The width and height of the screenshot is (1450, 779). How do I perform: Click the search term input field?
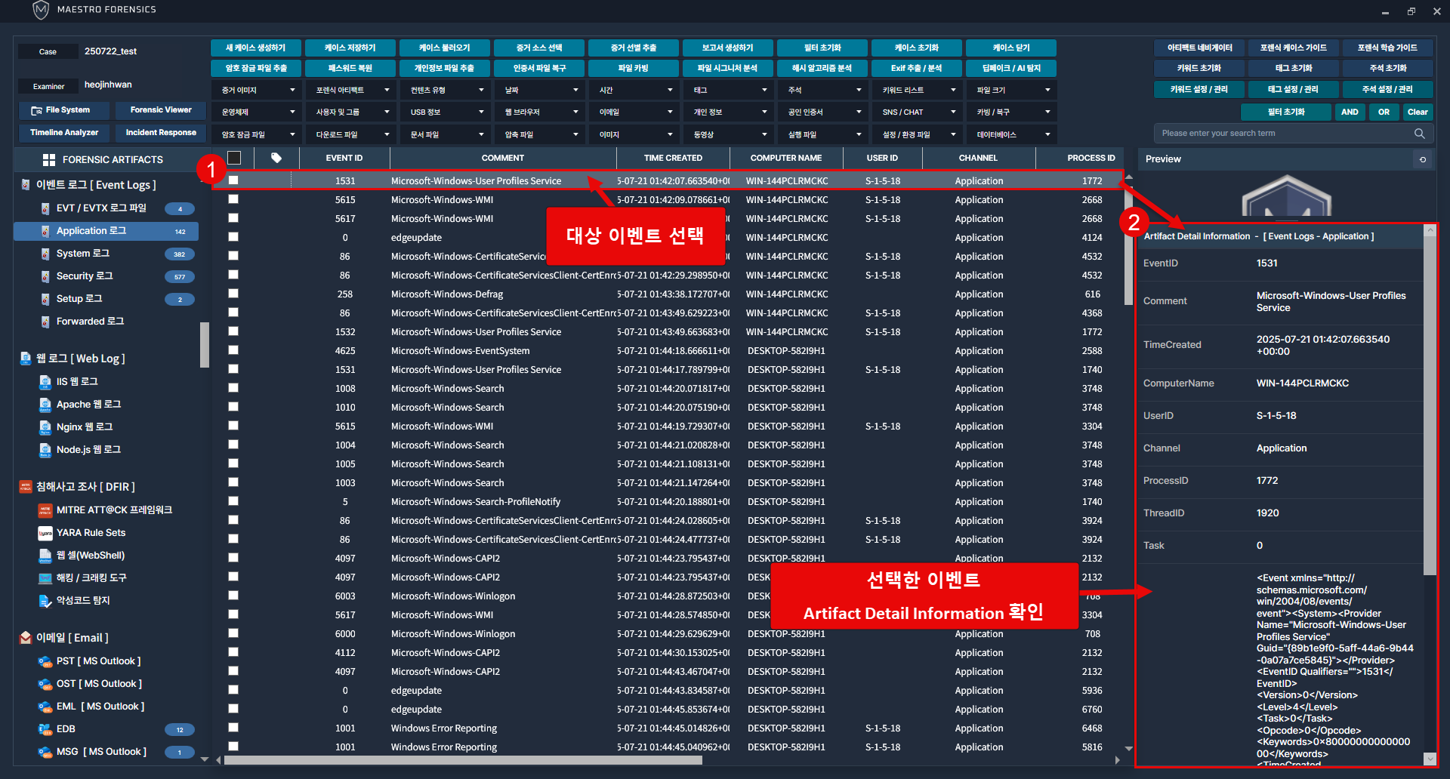[x=1284, y=134]
